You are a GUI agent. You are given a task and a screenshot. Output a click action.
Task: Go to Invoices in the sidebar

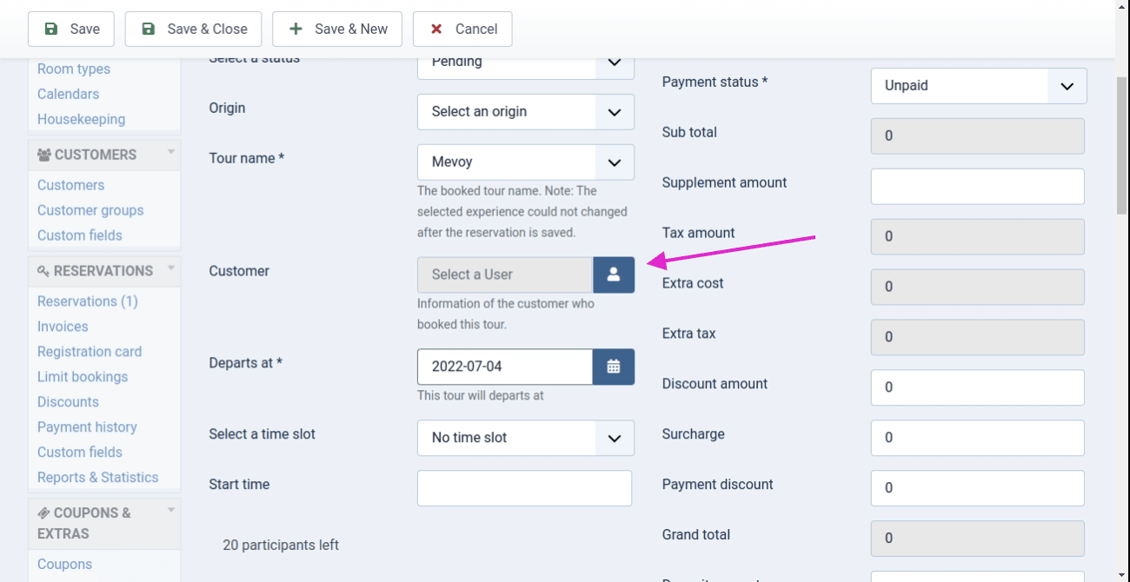(63, 327)
